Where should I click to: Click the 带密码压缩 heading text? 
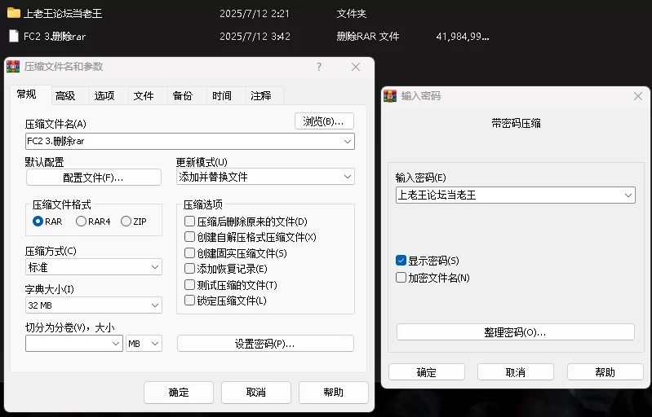point(516,123)
